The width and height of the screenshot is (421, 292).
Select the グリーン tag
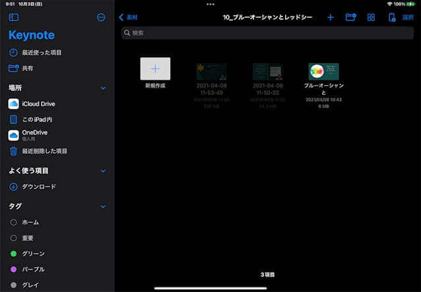[x=32, y=253]
